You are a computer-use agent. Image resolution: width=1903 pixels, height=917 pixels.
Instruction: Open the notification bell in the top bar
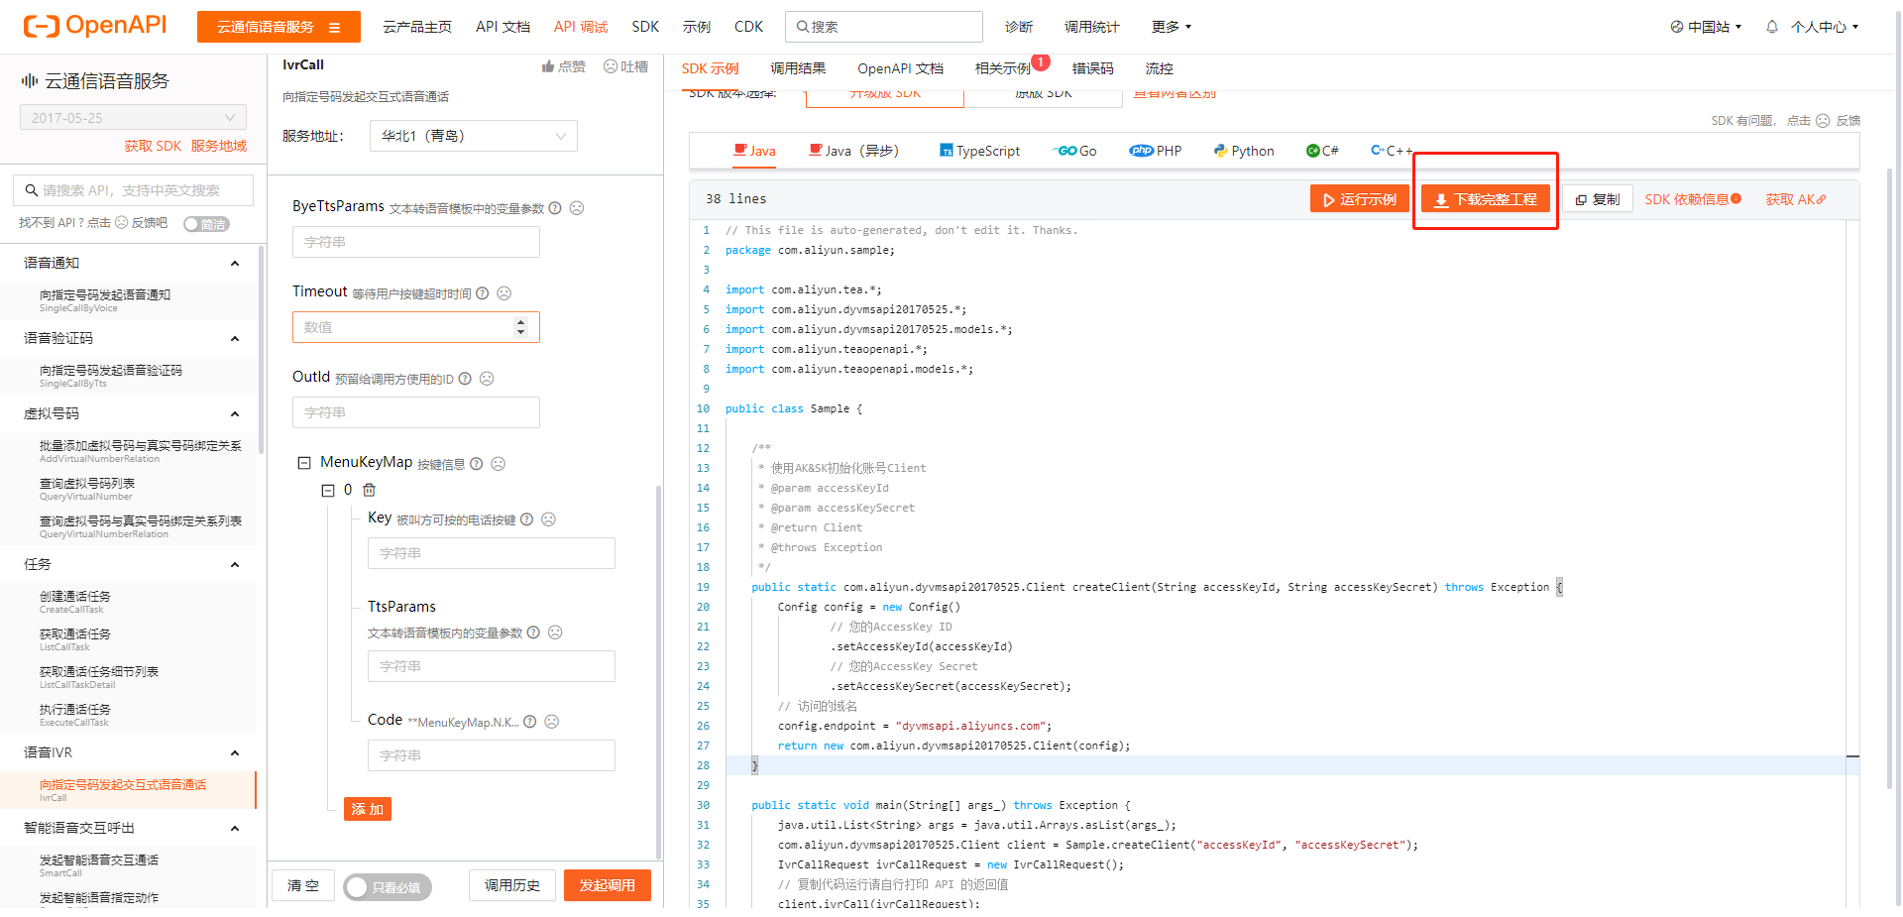(x=1771, y=27)
